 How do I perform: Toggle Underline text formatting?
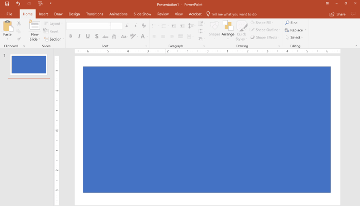pyautogui.click(x=88, y=36)
